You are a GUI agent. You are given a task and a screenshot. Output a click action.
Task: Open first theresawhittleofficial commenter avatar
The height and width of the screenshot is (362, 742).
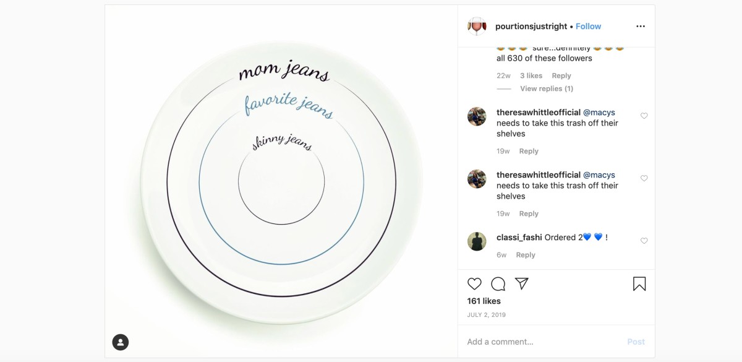[477, 116]
